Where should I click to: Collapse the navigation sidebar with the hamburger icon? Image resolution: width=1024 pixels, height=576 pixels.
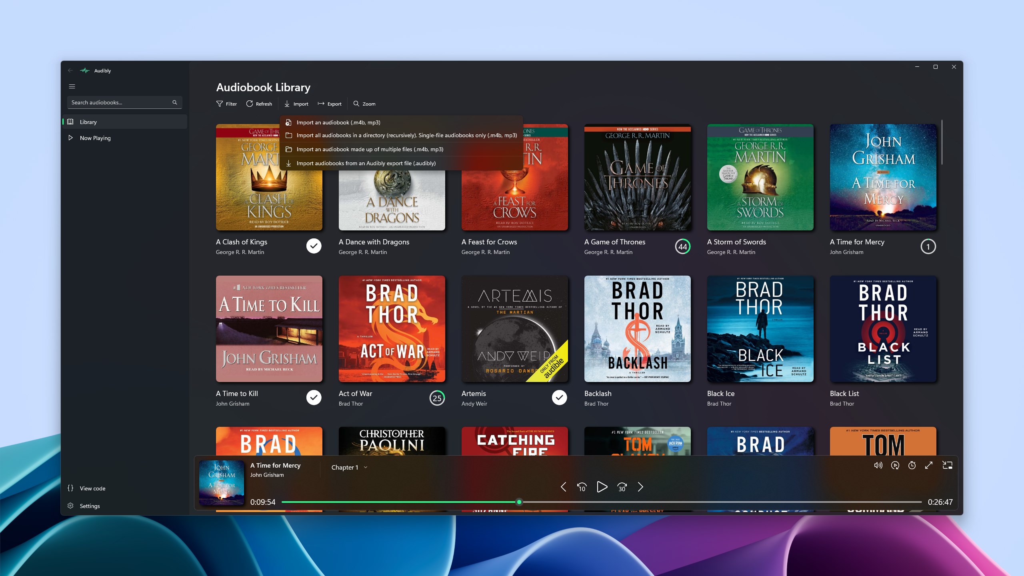[x=72, y=86]
